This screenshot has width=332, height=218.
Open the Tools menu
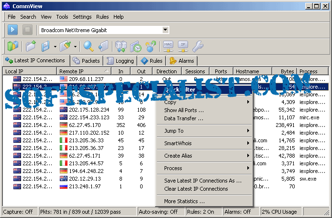tap(62, 17)
